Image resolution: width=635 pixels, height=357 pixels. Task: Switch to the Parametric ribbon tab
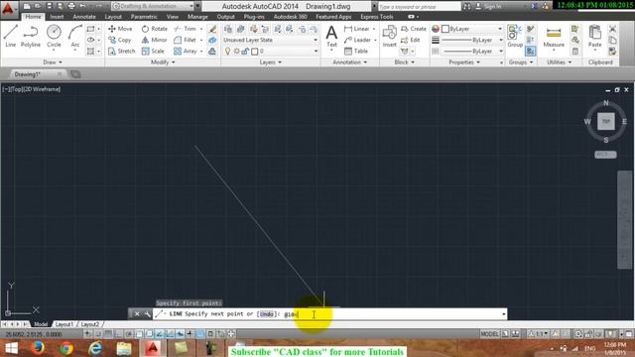tap(144, 17)
